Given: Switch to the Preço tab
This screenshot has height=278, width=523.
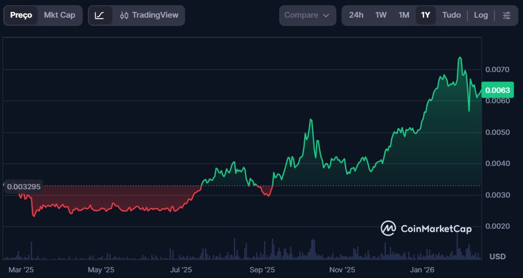Looking at the screenshot, I should (21, 16).
